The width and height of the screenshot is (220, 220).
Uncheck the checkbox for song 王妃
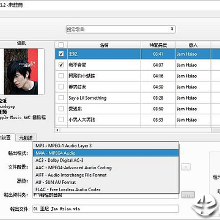click(x=61, y=54)
